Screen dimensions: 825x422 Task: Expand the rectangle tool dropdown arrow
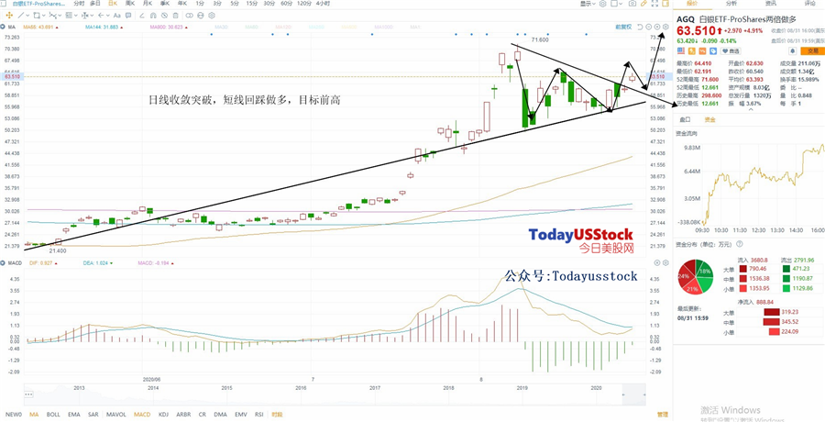click(44, 16)
